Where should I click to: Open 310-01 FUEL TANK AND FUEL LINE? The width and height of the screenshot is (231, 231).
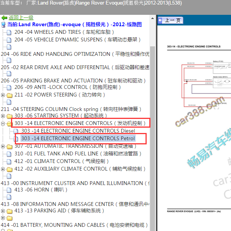tap(78, 153)
